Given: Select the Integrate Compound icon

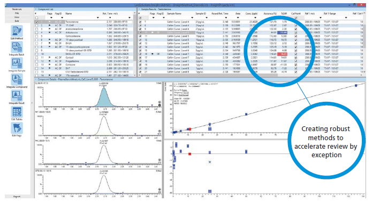Looking at the screenshot, I should [x=17, y=79].
